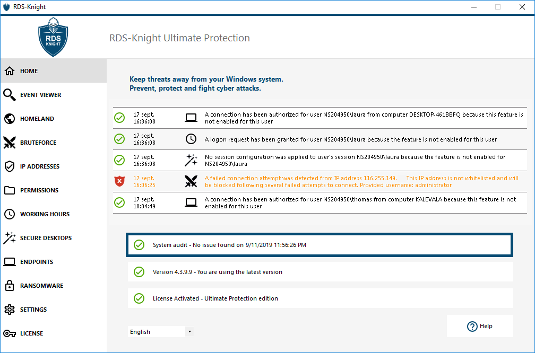535x353 pixels.
Task: Open the LICENSE section
Action: coord(54,333)
